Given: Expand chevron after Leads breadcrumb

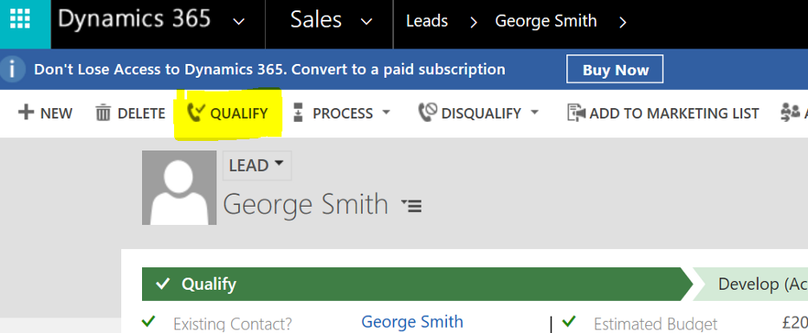Looking at the screenshot, I should pos(474,22).
